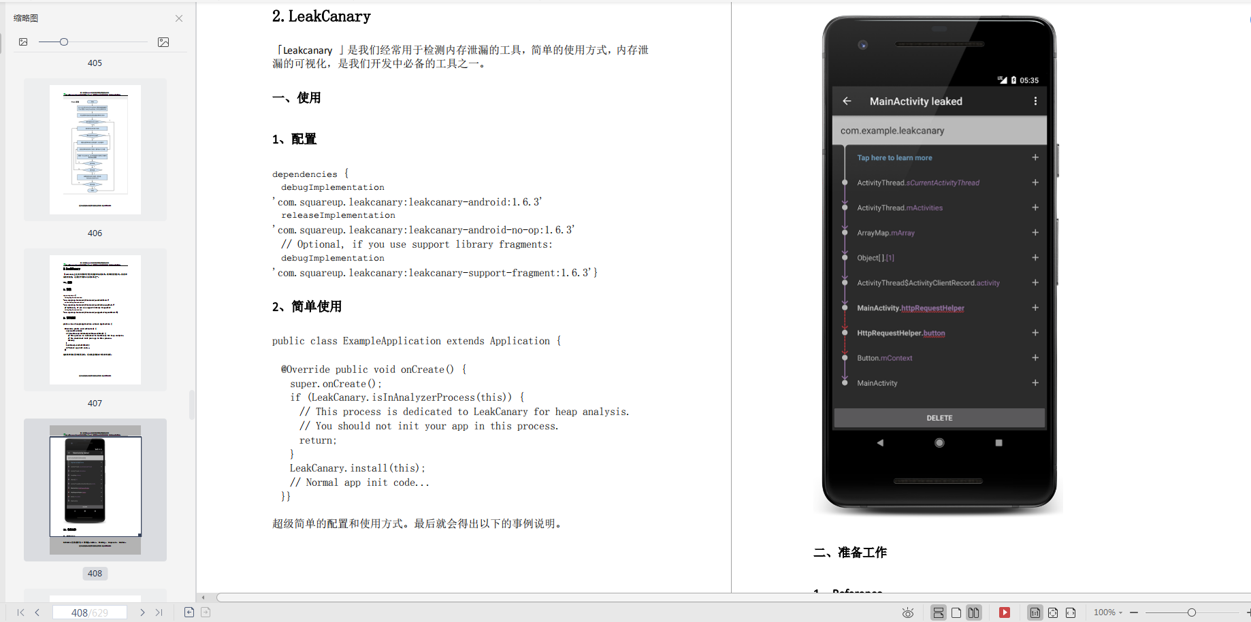Click the enlarge thumbnails icon
Viewport: 1251px width, 622px height.
click(163, 42)
